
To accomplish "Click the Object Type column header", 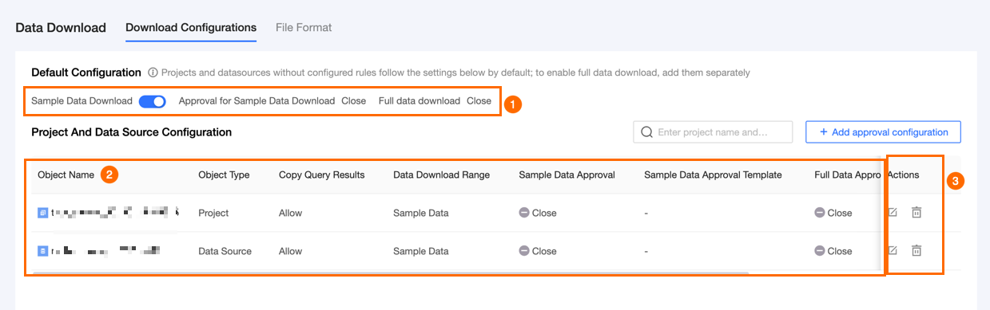I will click(224, 175).
